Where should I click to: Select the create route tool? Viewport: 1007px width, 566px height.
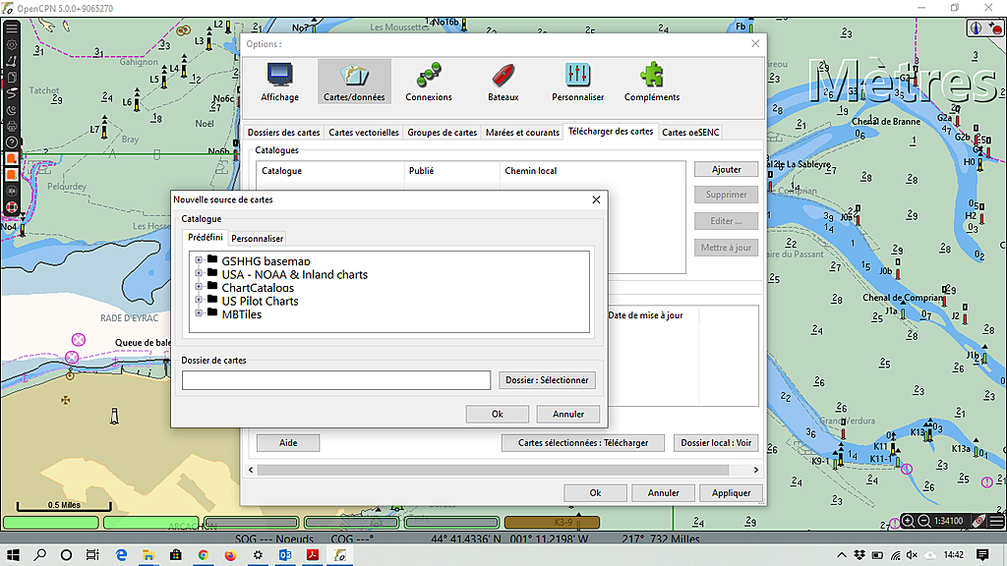tap(12, 62)
